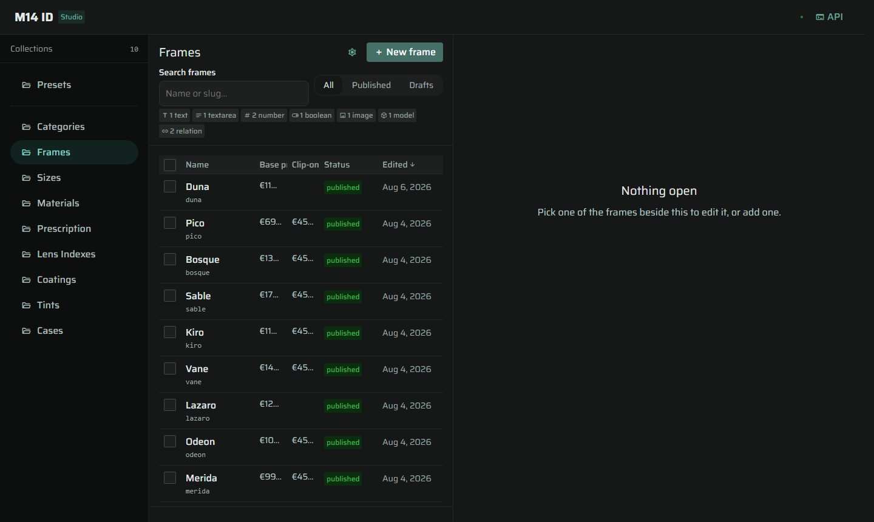Click the M14 ID logo
874x522 pixels.
(34, 17)
